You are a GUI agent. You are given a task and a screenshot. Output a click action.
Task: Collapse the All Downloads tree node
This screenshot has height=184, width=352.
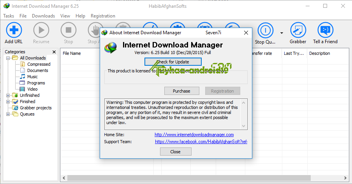8,58
